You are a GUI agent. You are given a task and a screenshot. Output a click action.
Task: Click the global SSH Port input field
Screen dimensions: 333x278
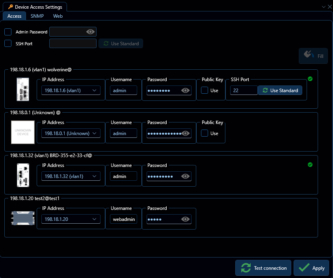73,43
